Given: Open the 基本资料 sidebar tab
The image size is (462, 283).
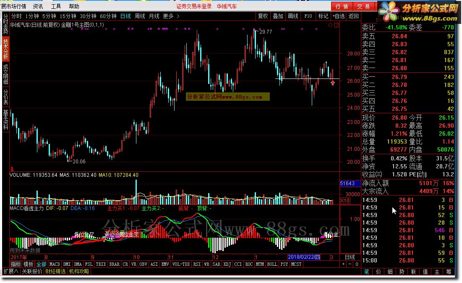Looking at the screenshot, I should click(5, 119).
